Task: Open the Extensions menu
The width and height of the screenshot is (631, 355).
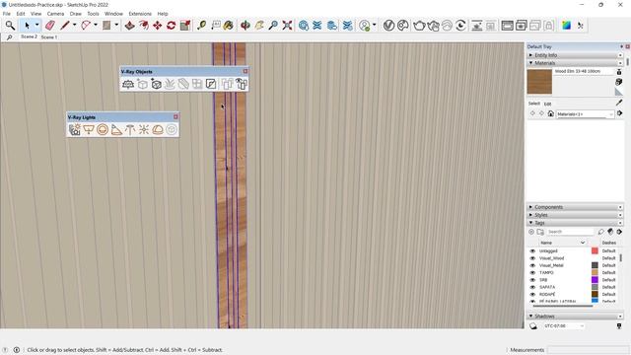Action: coord(140,14)
